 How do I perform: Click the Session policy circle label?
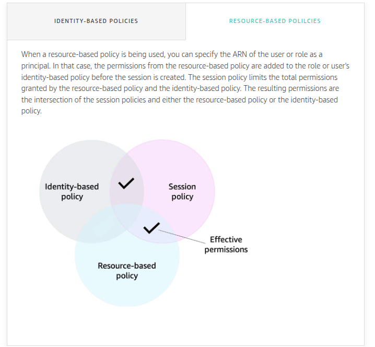[182, 191]
